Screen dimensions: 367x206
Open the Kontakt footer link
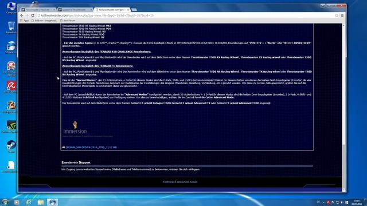pos(194,182)
